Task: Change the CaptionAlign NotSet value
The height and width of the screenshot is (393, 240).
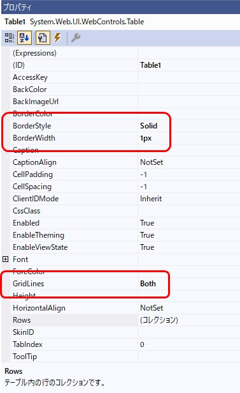Action: [189, 162]
